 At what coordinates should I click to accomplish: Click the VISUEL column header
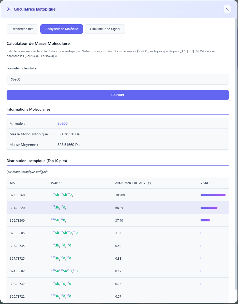pyautogui.click(x=205, y=183)
